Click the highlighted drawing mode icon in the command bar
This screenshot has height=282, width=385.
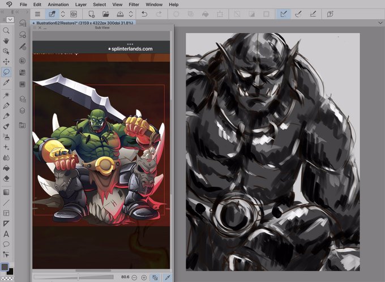coord(52,14)
